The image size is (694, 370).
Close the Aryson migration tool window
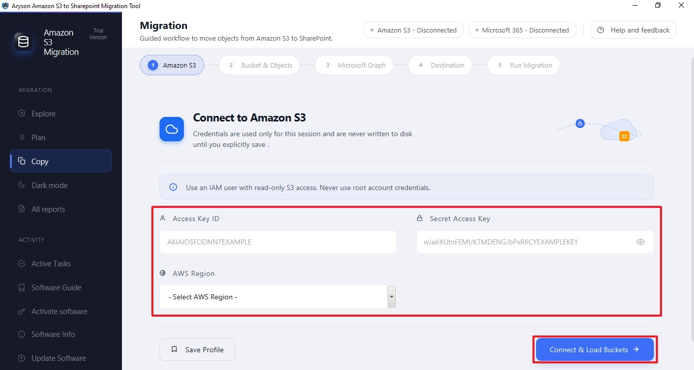681,6
